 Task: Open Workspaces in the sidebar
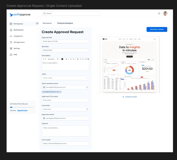pyautogui.click(x=22, y=24)
